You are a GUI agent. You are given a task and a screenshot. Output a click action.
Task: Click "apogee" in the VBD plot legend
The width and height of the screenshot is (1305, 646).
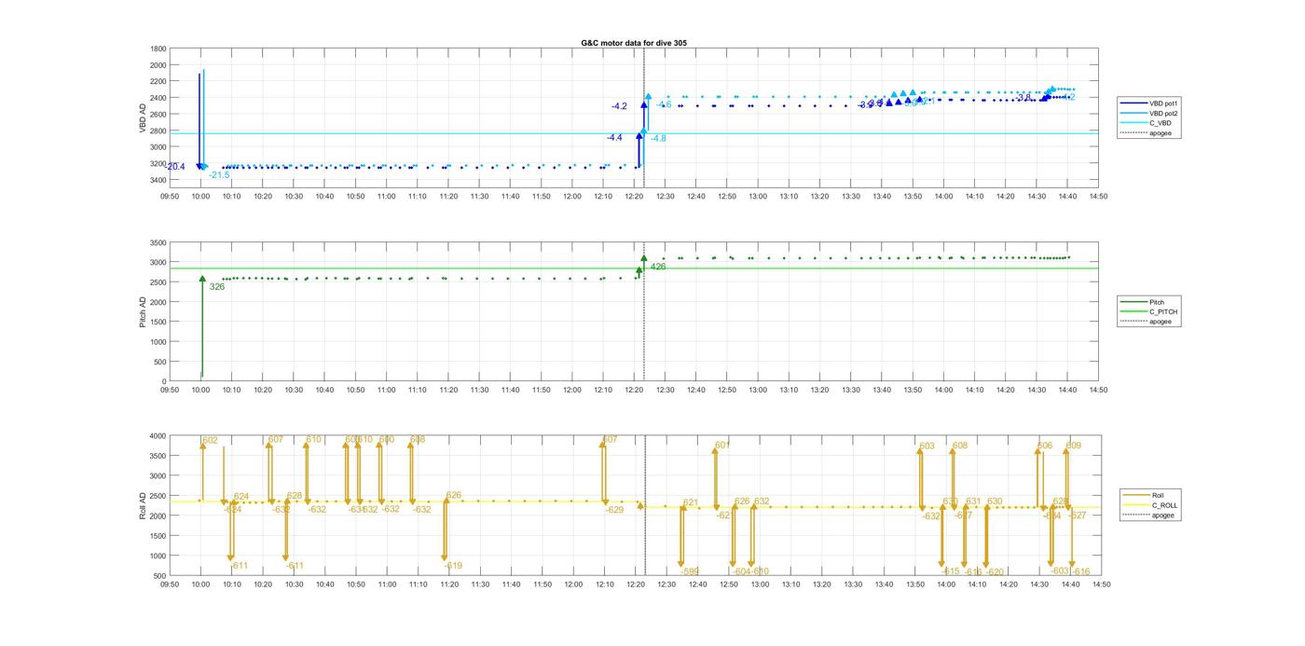pyautogui.click(x=1161, y=133)
